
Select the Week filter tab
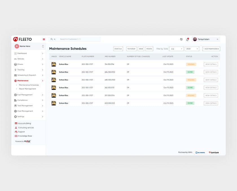point(141,49)
